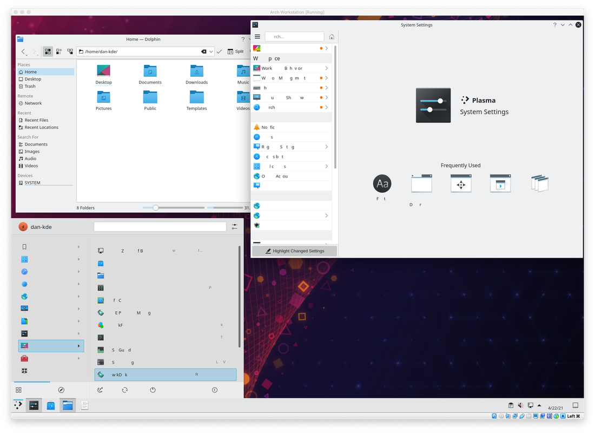595x433 pixels.
Task: Clear the Dolphin location bar text
Action: (204, 51)
